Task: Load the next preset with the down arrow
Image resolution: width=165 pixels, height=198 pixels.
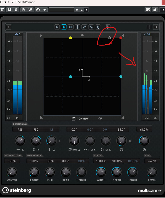Action: (x=82, y=10)
